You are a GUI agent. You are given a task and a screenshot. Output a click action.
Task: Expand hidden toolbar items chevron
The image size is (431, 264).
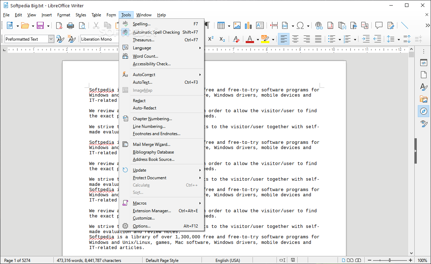tap(428, 25)
